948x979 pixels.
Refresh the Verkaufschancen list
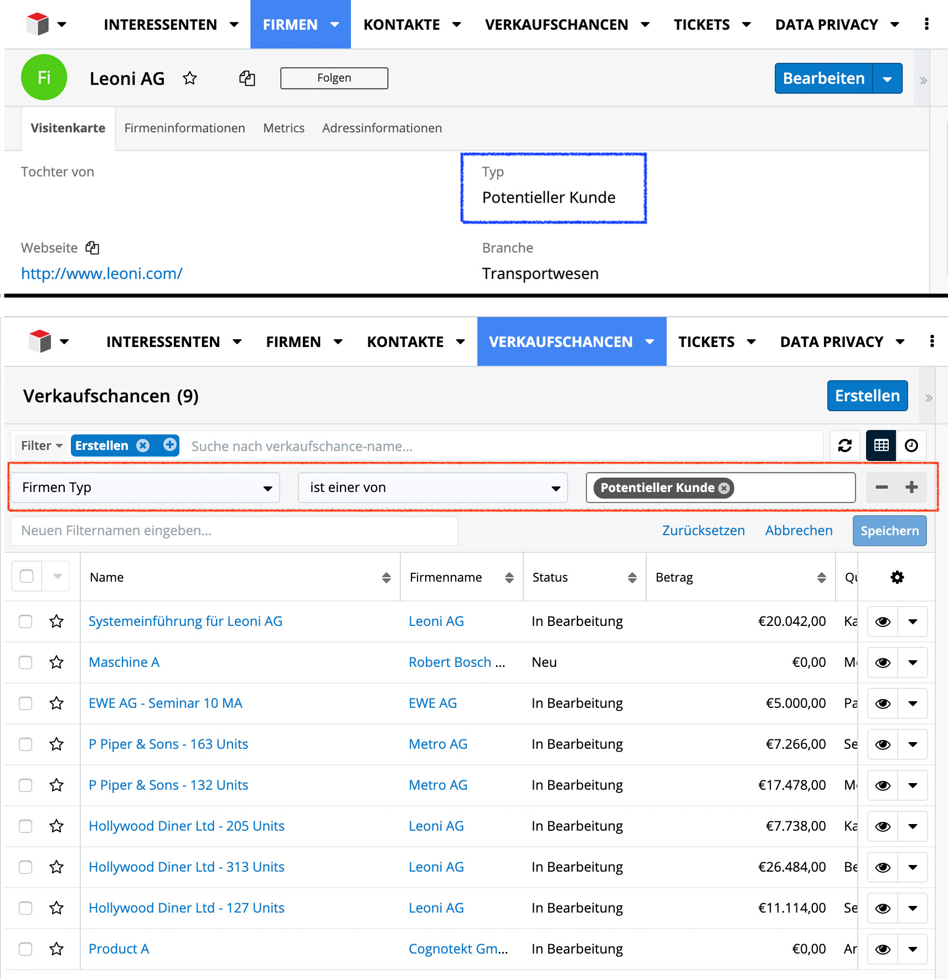click(844, 446)
